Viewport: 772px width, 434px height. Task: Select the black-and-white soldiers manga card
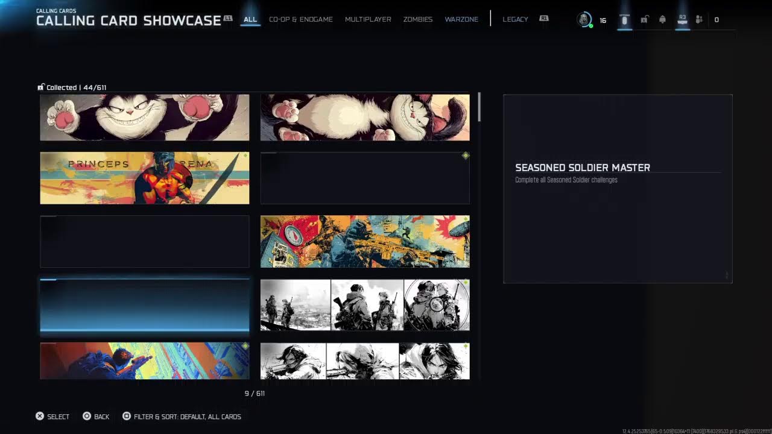[x=365, y=305]
